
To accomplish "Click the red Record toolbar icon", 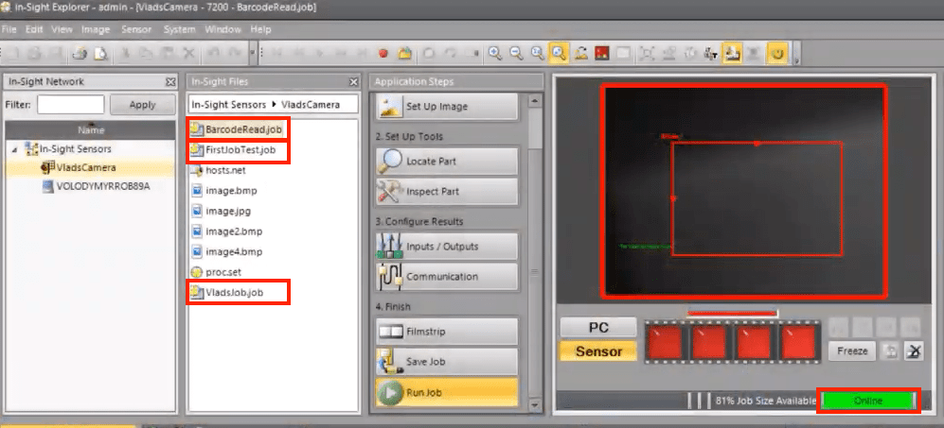I will point(383,54).
